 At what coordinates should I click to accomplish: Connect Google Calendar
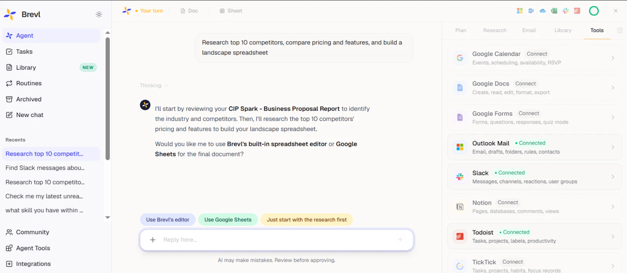537,54
